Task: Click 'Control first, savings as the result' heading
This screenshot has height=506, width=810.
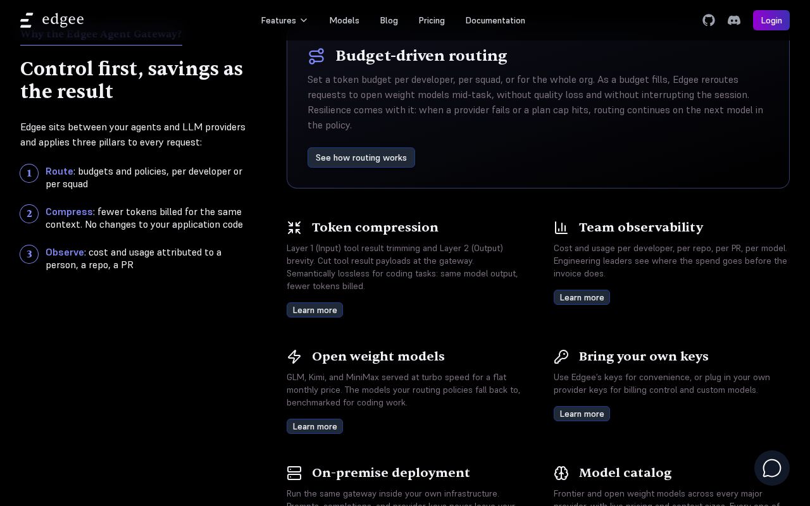Action: pos(132,80)
